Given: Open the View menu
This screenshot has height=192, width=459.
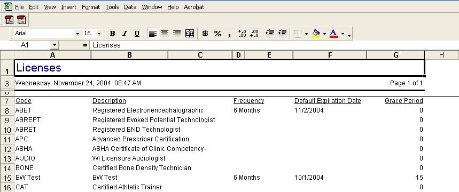Looking at the screenshot, I should coord(50,7).
